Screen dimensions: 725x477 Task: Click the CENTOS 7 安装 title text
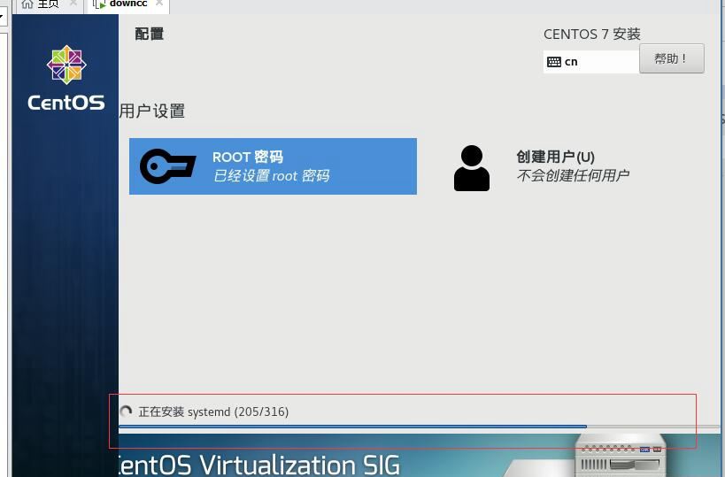tap(592, 35)
